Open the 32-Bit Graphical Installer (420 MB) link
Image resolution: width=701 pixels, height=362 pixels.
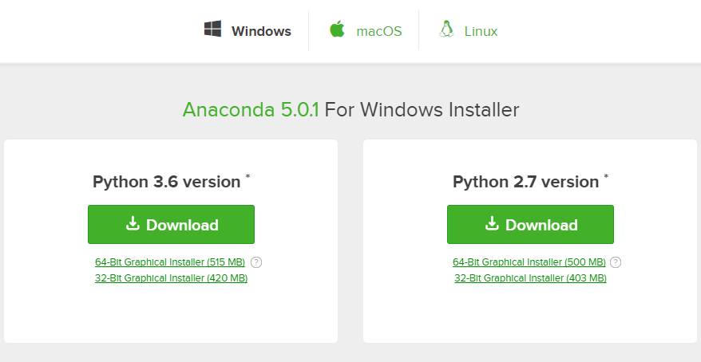(x=171, y=278)
